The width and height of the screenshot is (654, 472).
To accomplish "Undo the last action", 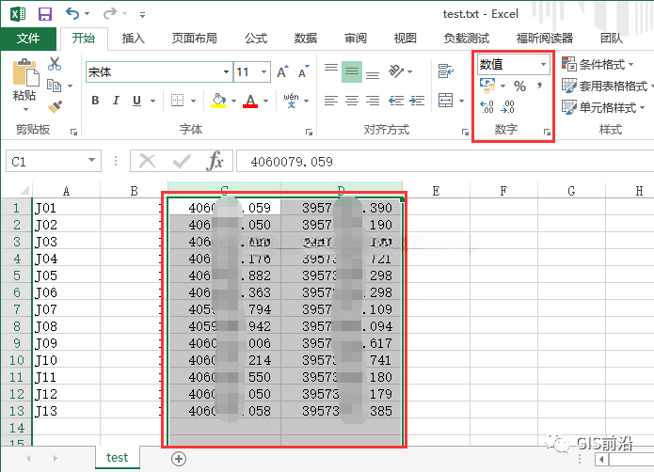I will tap(72, 14).
